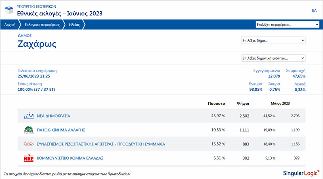This screenshot has width=323, height=179.
Task: Open ΝΕΑ ΔΗΜΟΚΡΑΤΙΑ party results link
Action: coord(53,116)
